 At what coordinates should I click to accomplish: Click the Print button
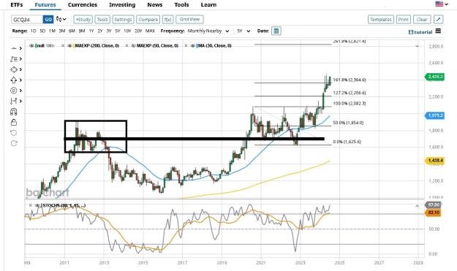coord(404,20)
